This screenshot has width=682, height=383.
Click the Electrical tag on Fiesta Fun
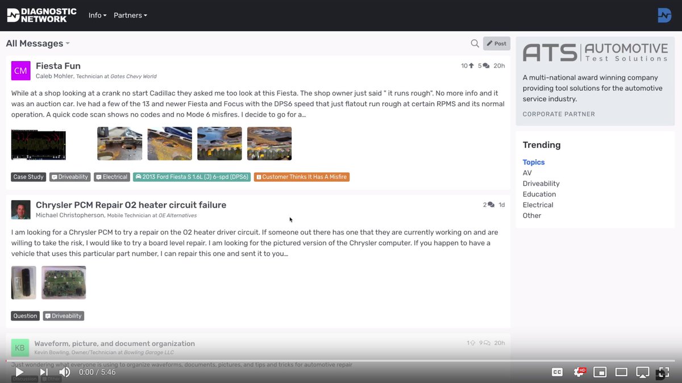click(112, 177)
